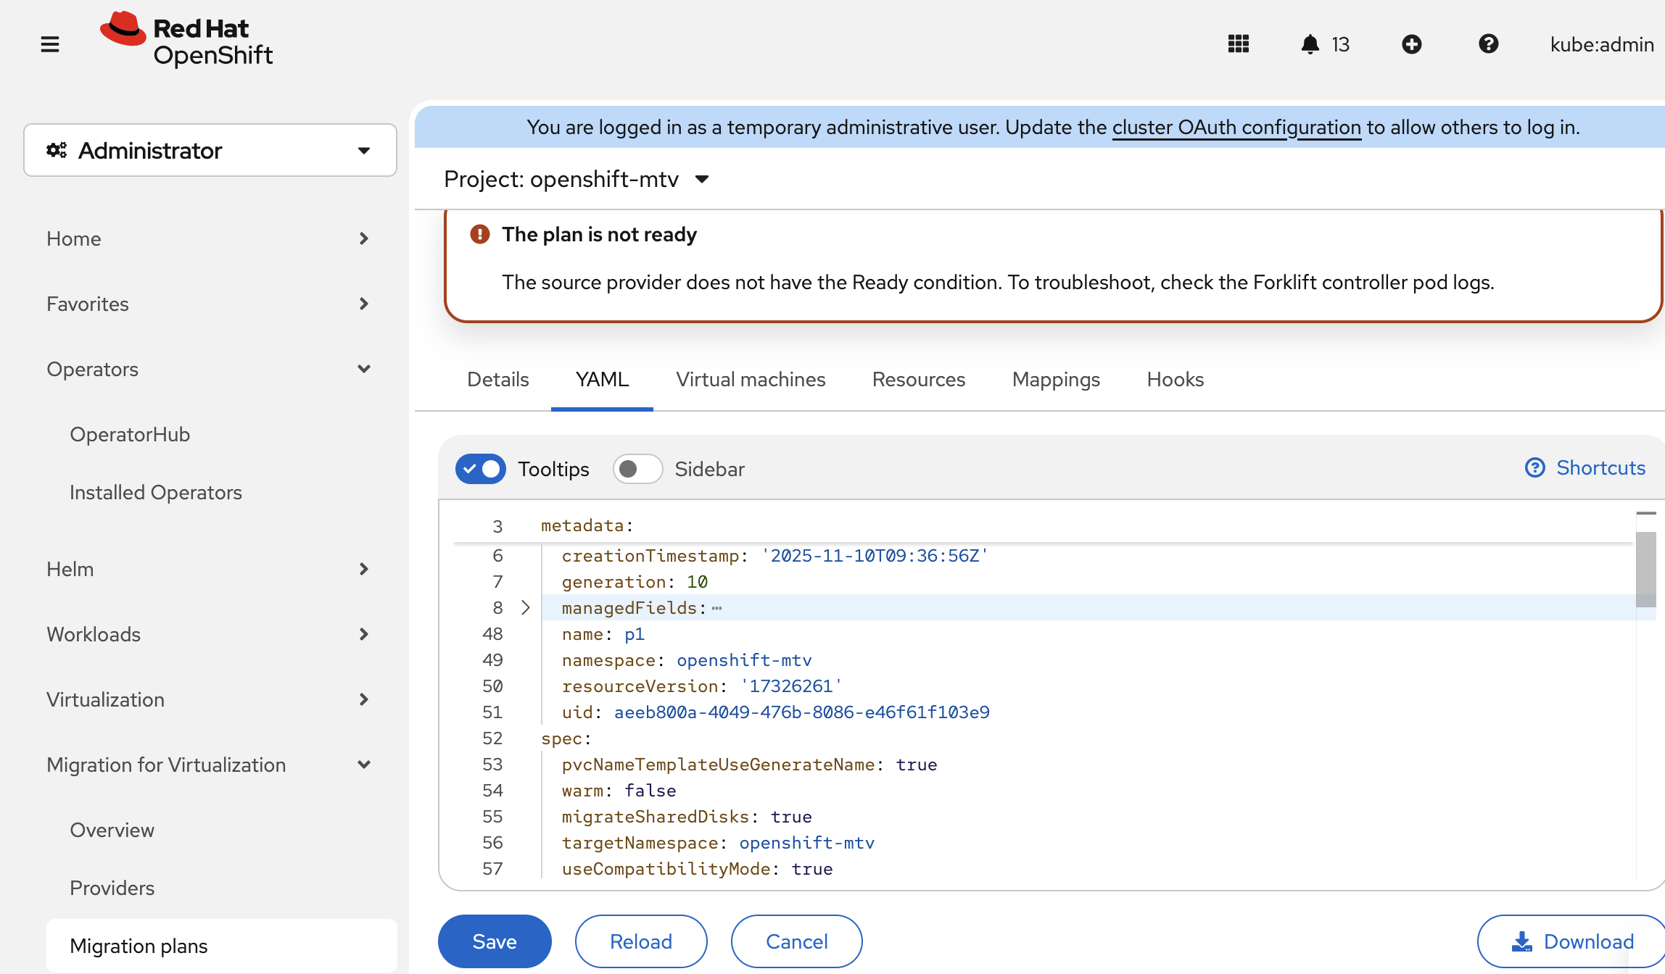Image resolution: width=1665 pixels, height=974 pixels.
Task: Disable the Tooltips toggle
Action: 480,469
